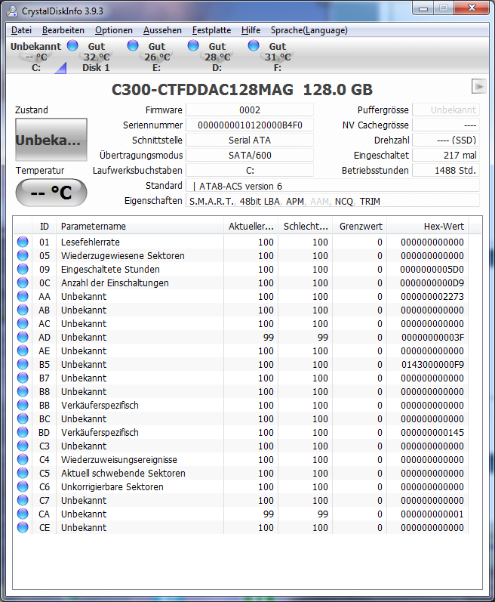Click the CrystalDiskInfo title bar icon
495x602 pixels.
pos(12,11)
